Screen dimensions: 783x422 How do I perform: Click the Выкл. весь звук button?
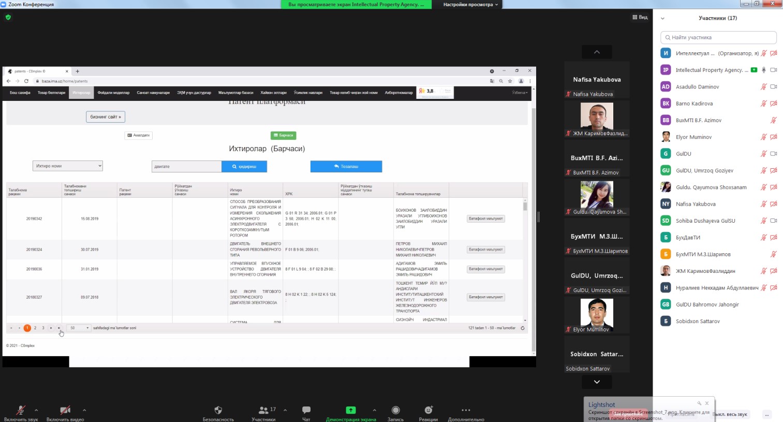pyautogui.click(x=730, y=414)
